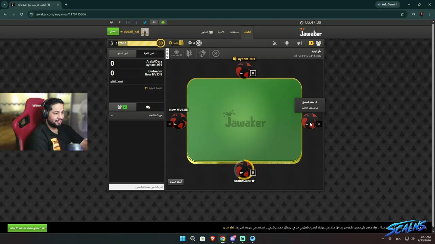Open Discord from the taskbar
The width and height of the screenshot is (435, 244).
[233, 239]
